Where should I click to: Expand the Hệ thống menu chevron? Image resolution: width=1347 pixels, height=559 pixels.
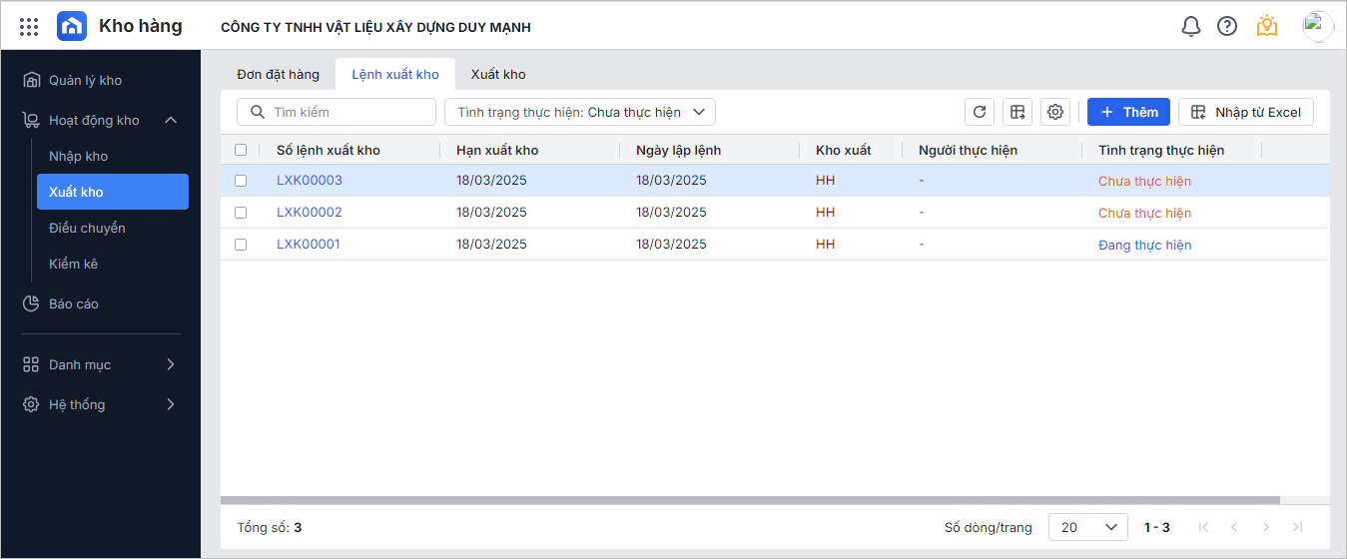(x=171, y=404)
